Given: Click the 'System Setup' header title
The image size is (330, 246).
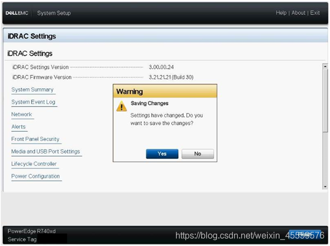Looking at the screenshot, I should tap(54, 13).
